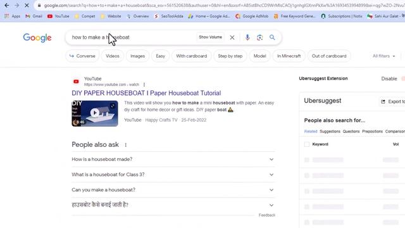Click the magnifying glass search icon
The height and width of the screenshot is (228, 405).
(x=272, y=37)
